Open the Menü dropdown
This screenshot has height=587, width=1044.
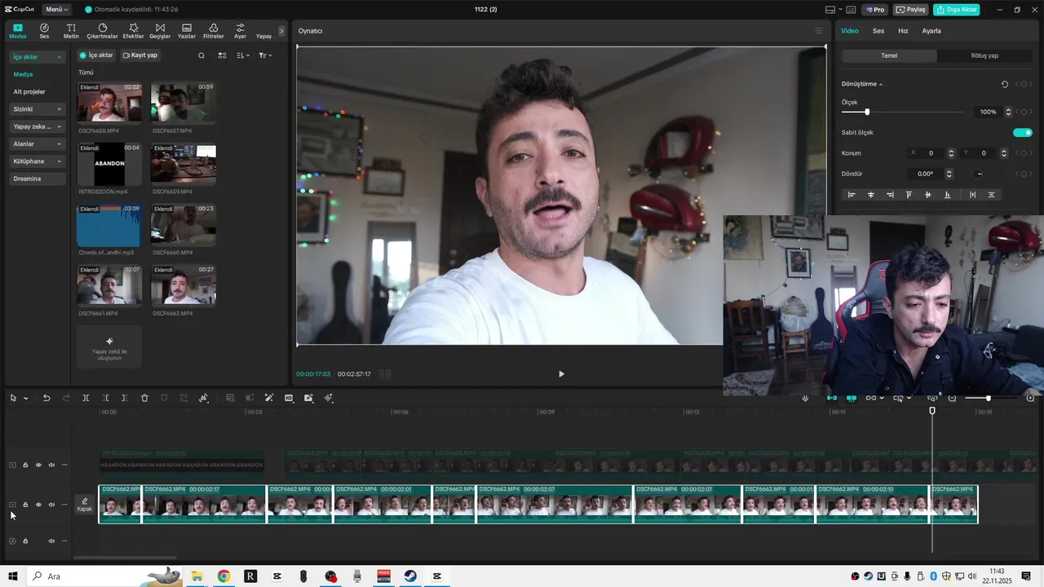(x=56, y=10)
